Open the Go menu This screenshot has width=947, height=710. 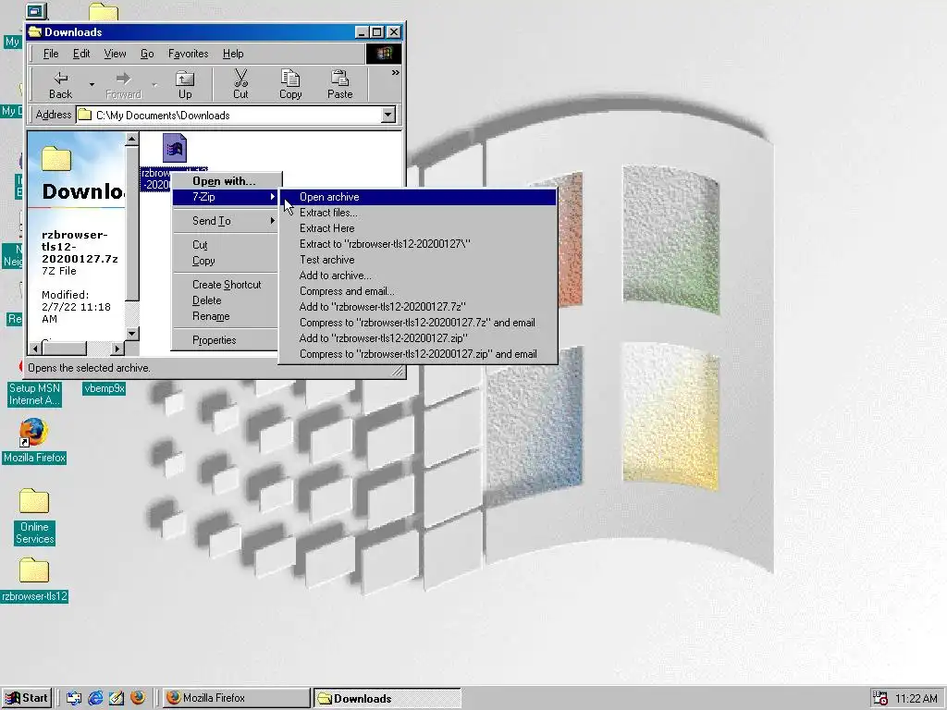(147, 54)
